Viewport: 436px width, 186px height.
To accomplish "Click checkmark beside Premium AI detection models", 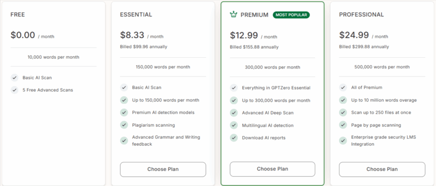I will tap(124, 112).
